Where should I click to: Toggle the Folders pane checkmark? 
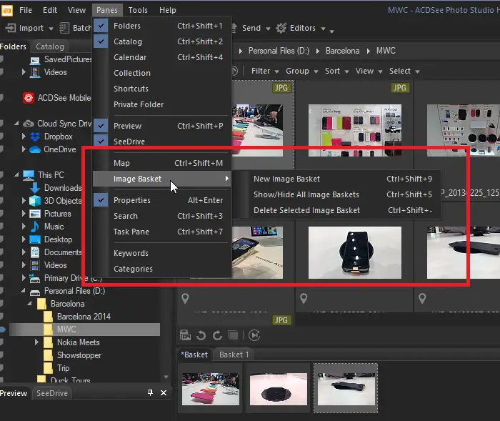click(101, 26)
